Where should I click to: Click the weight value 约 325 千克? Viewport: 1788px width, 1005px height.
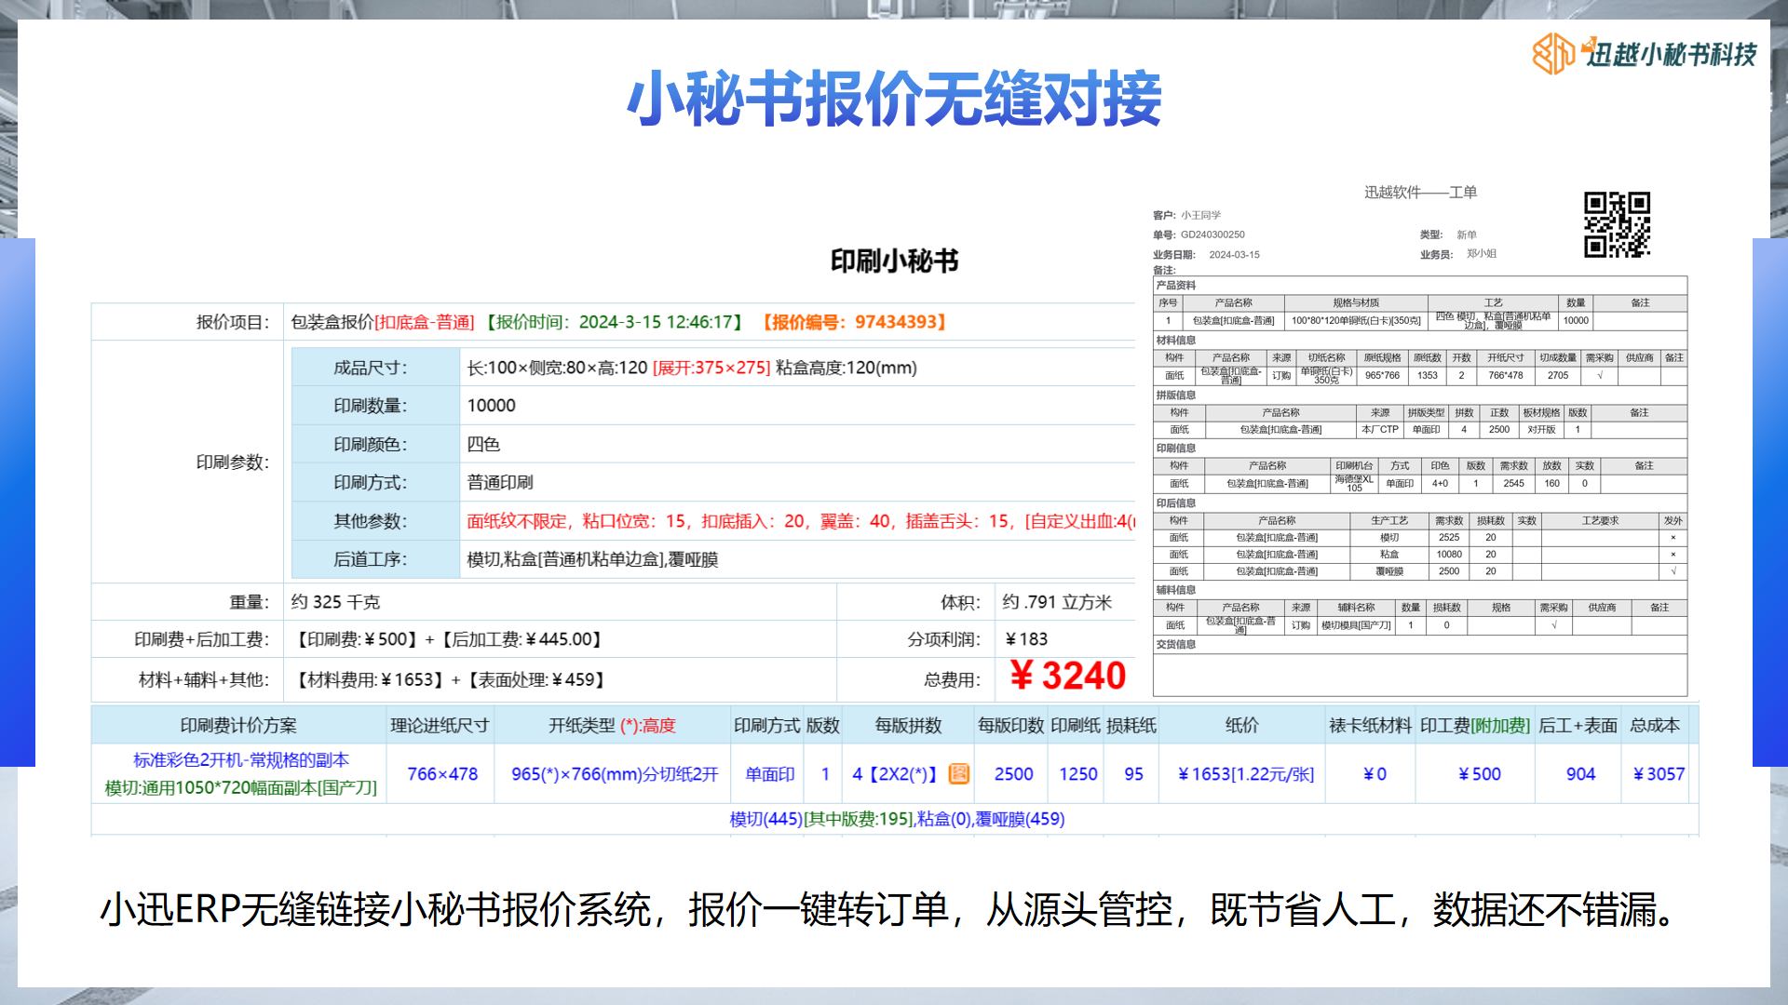(x=335, y=602)
